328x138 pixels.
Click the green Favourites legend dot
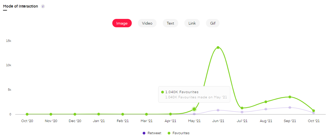[x=169, y=133]
